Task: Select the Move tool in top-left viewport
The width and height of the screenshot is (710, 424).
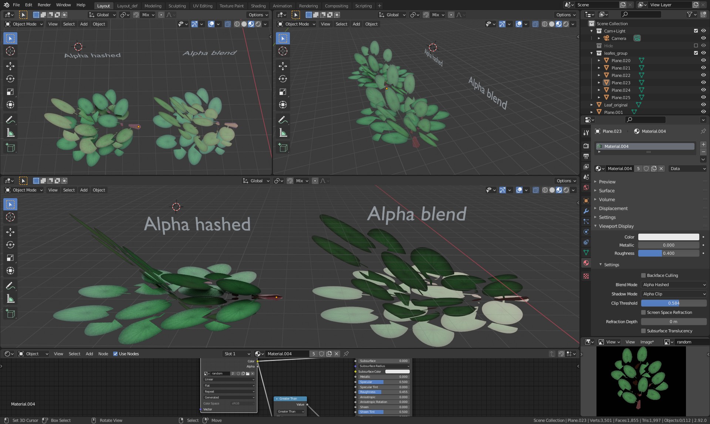Action: [10, 66]
